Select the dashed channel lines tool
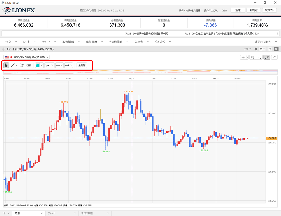 [22, 65]
